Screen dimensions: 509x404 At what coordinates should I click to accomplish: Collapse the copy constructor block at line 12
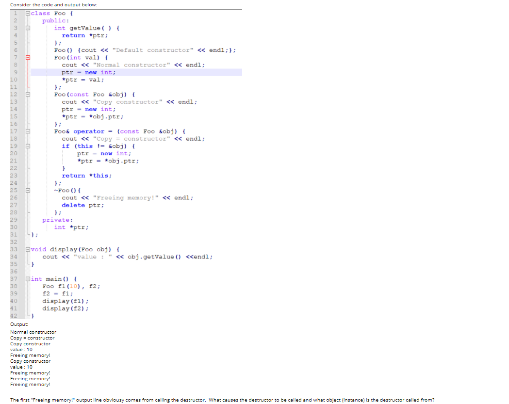[28, 94]
